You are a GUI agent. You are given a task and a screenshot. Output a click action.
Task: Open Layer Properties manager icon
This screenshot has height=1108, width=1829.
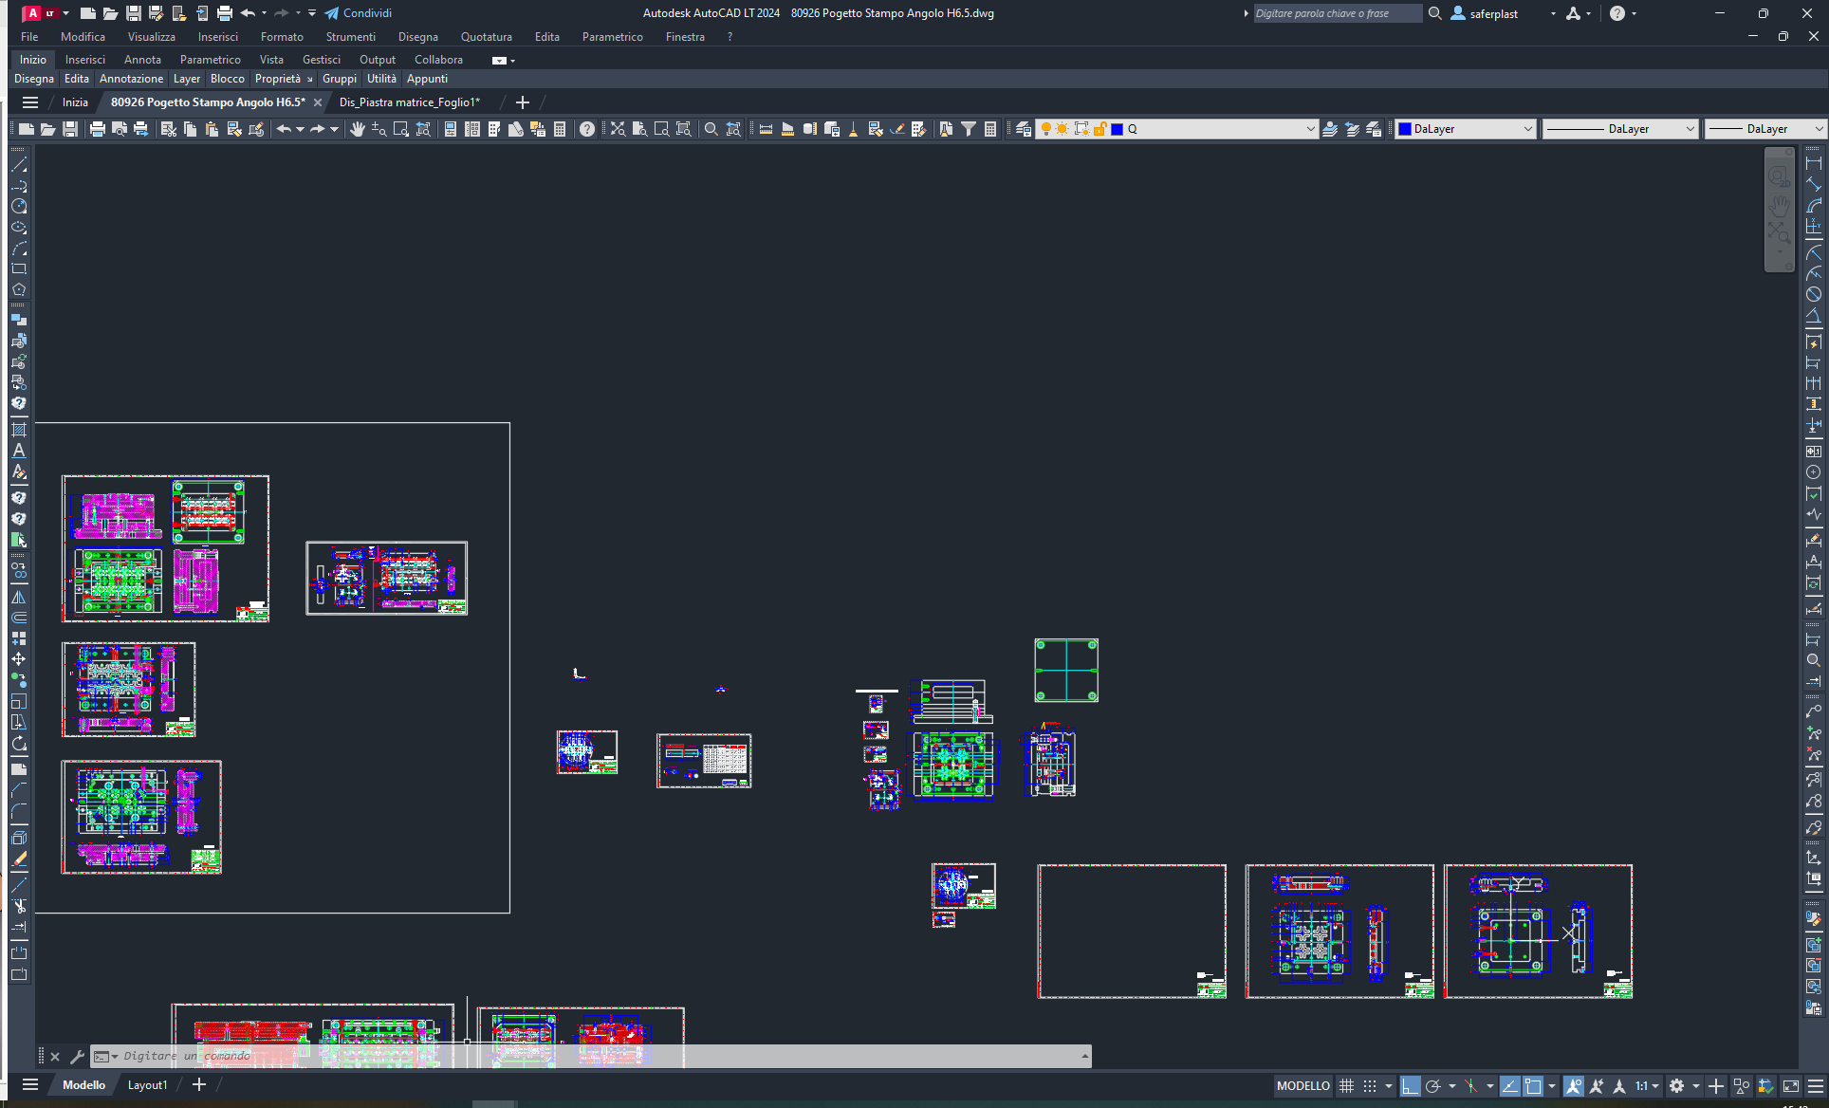(x=1024, y=129)
